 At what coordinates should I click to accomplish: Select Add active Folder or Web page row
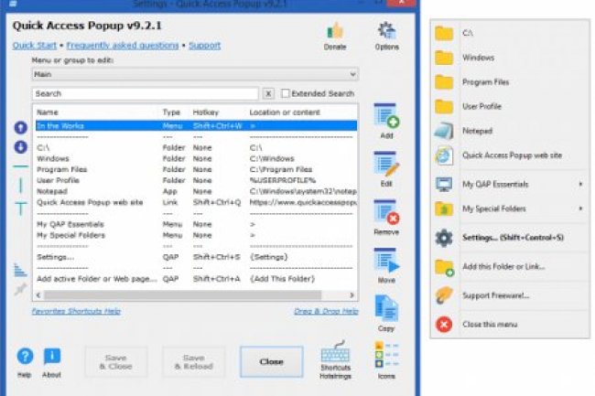click(196, 279)
